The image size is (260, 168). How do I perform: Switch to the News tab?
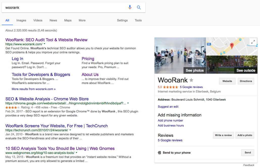click(x=53, y=20)
